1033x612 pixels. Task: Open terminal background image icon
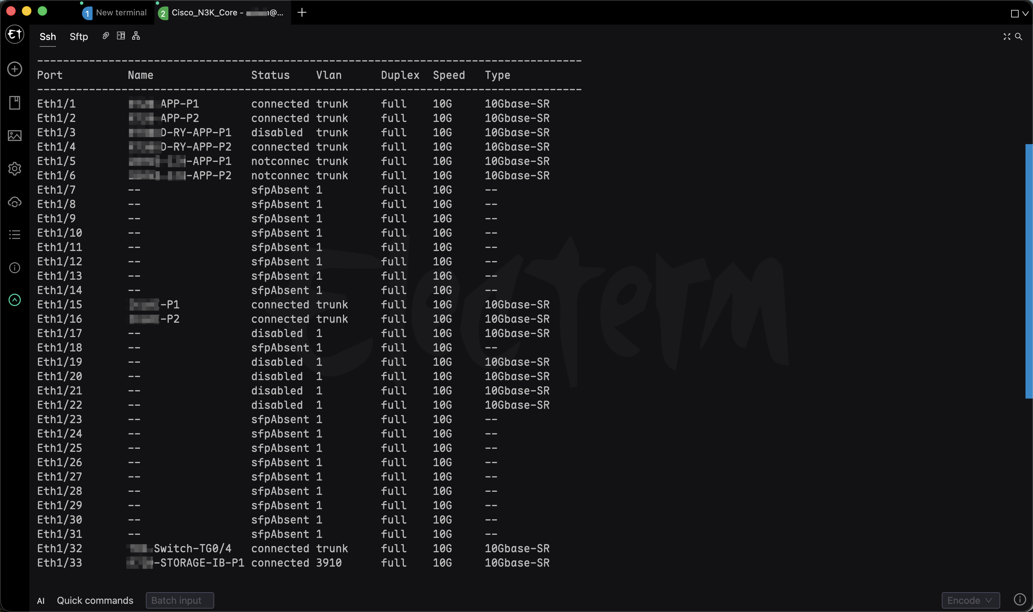[15, 136]
